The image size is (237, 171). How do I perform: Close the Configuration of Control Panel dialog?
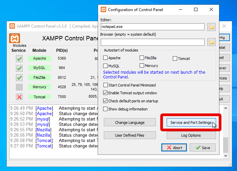pos(211,9)
